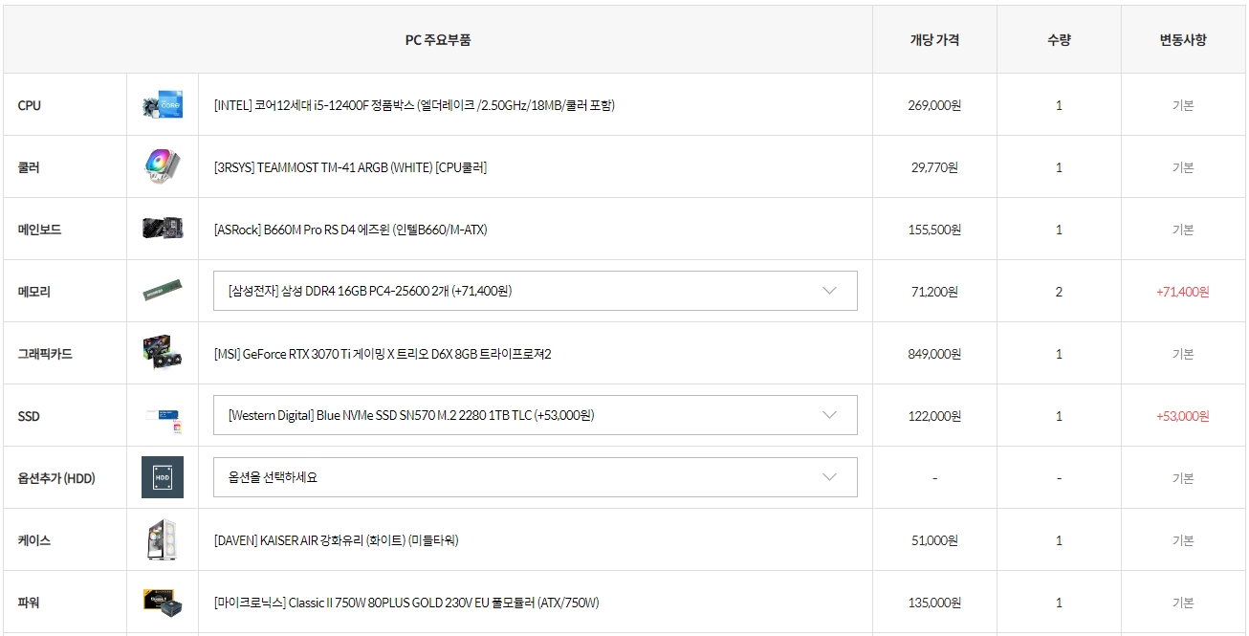1249x636 pixels.
Task: Open the MSI RTX 3070 Ti graphics card image
Action: [162, 354]
